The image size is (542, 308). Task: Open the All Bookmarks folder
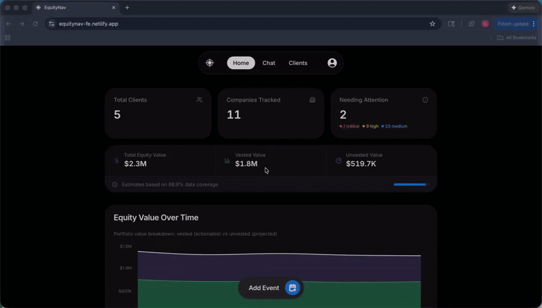coord(517,38)
